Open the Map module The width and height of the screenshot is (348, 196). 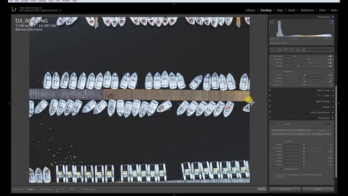tap(279, 10)
